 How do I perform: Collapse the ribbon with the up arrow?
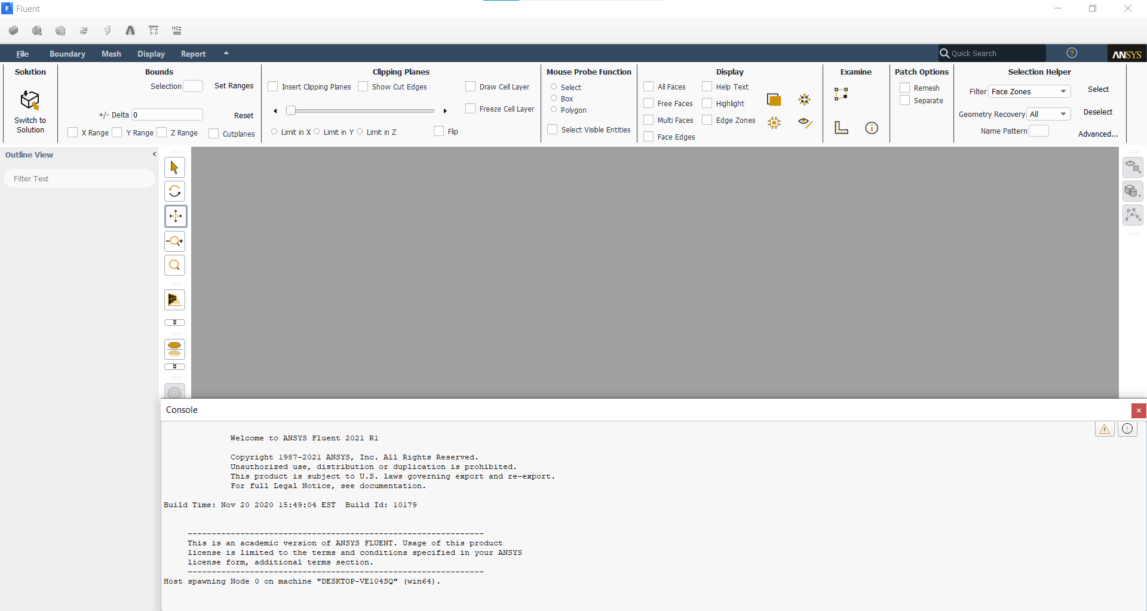(226, 53)
